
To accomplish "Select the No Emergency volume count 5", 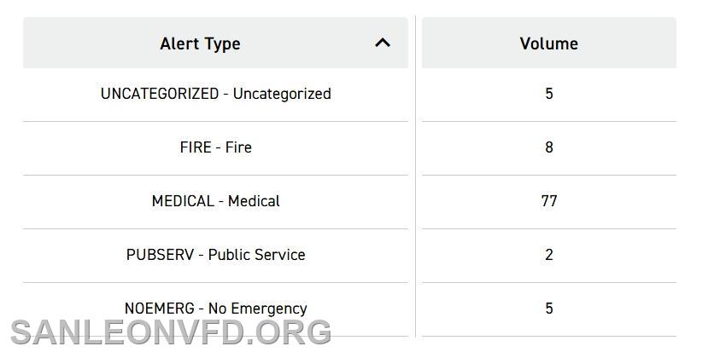I will click(x=549, y=309).
